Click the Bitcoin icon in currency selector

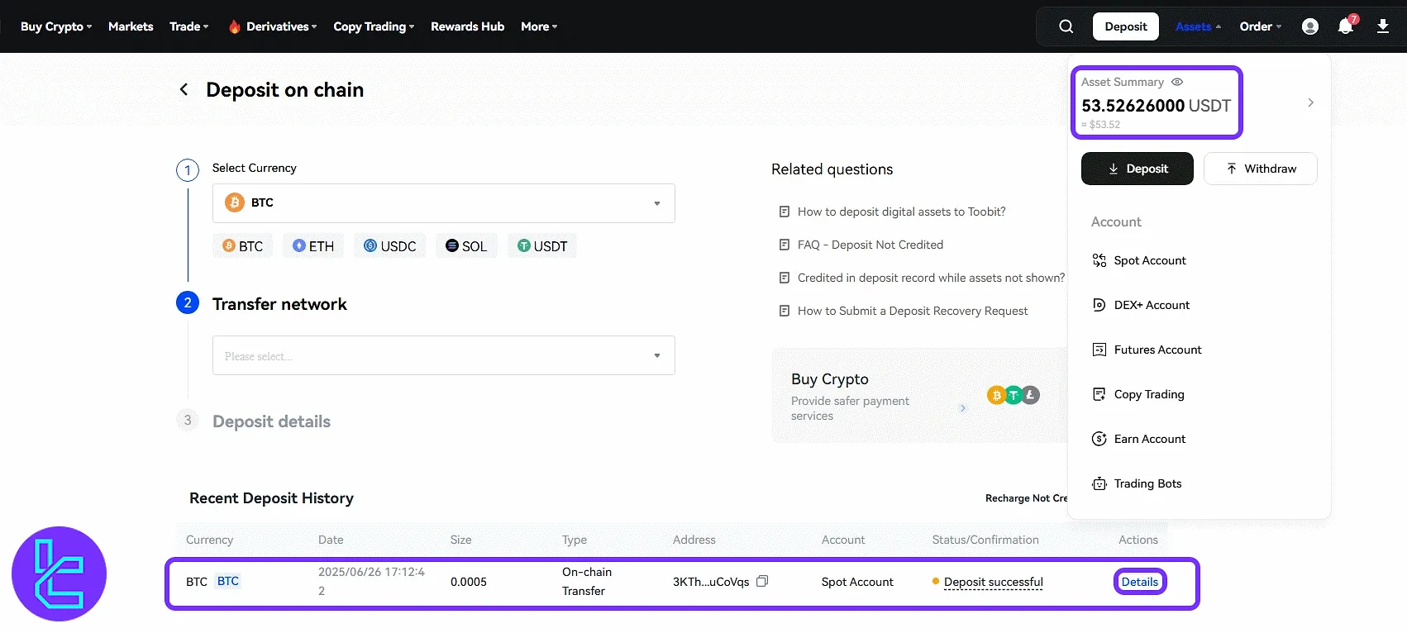pos(235,202)
